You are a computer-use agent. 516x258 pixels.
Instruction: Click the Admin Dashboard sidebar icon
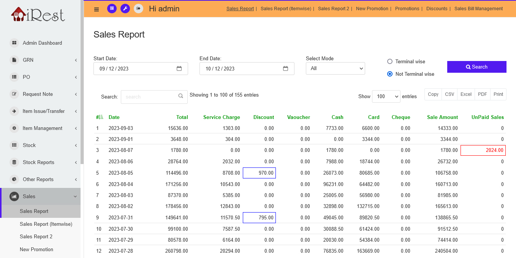14,43
